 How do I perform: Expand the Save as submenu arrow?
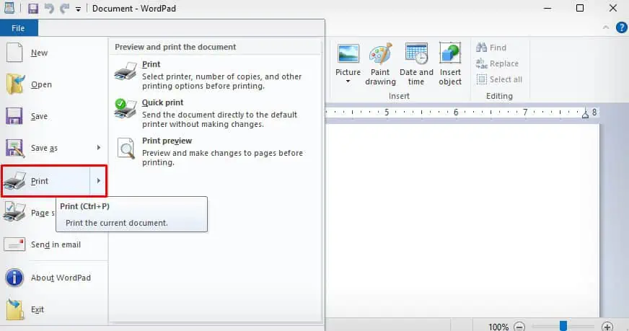click(x=98, y=148)
